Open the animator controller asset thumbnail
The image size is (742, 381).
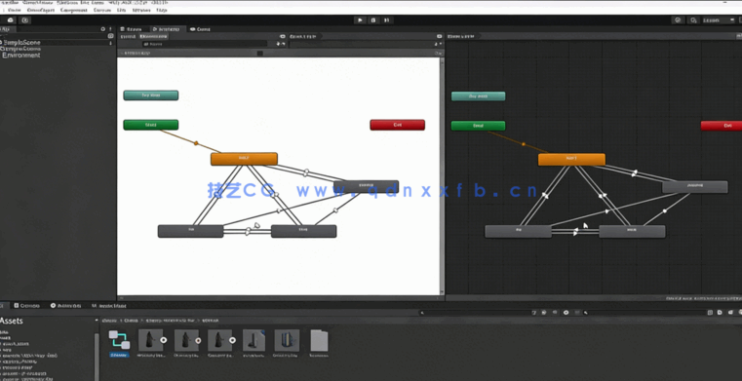119,340
